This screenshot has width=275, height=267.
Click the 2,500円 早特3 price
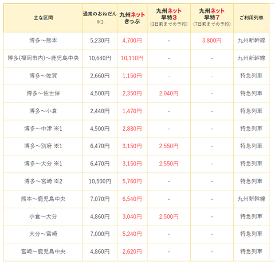coord(168,216)
